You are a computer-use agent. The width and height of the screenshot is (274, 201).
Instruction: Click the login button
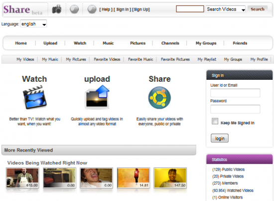click(x=220, y=138)
